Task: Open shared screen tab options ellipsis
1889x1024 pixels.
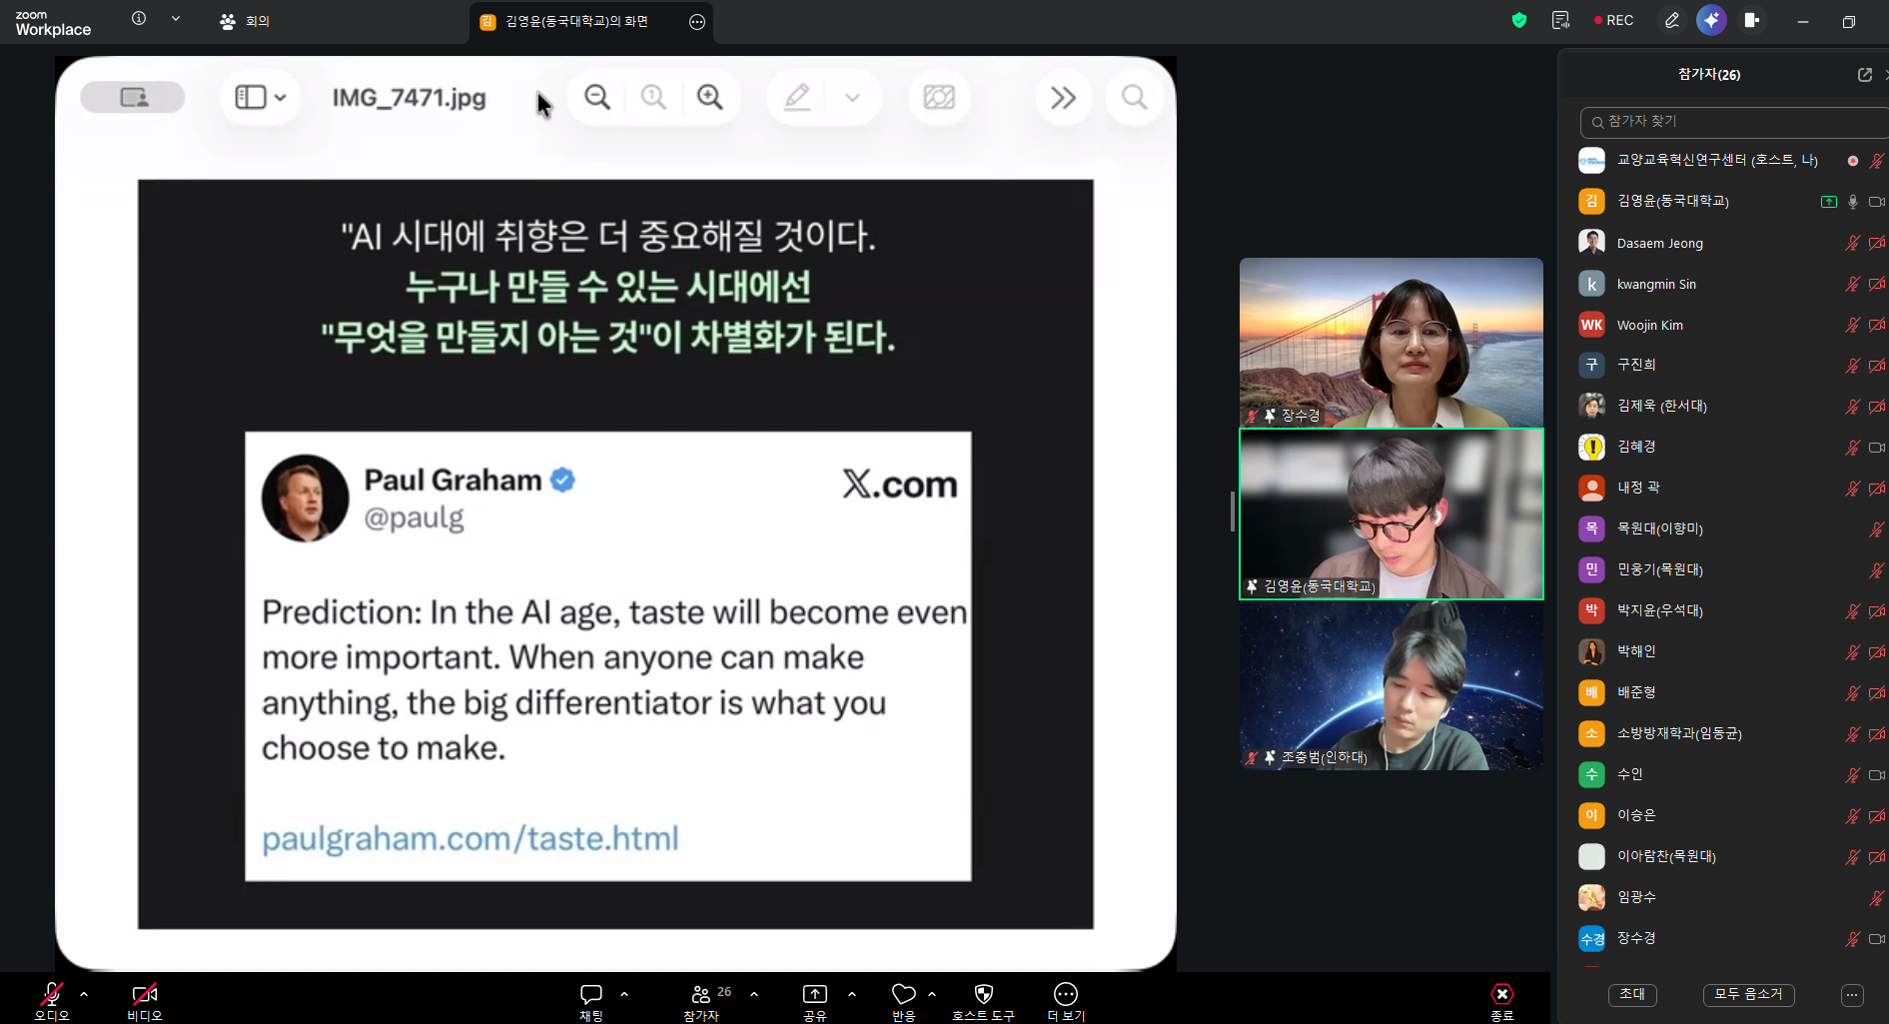Action: coord(697,21)
